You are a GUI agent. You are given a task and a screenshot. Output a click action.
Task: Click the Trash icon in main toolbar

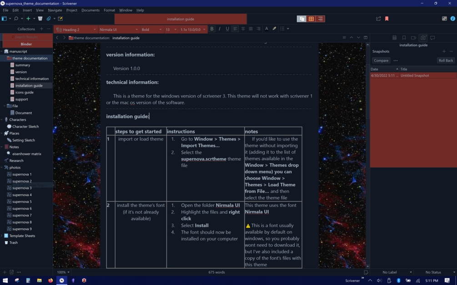point(40,19)
